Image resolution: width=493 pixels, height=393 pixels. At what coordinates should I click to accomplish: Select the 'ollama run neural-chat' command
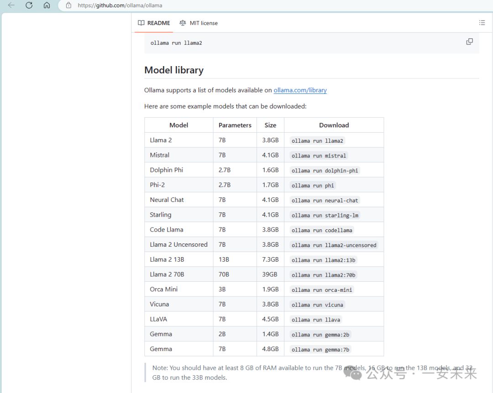(325, 201)
